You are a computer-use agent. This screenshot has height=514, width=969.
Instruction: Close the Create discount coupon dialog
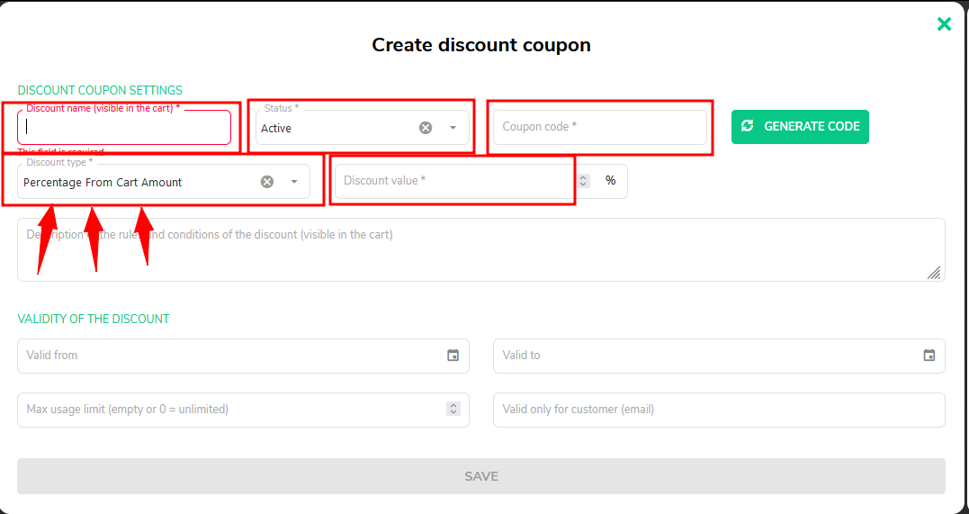(944, 24)
